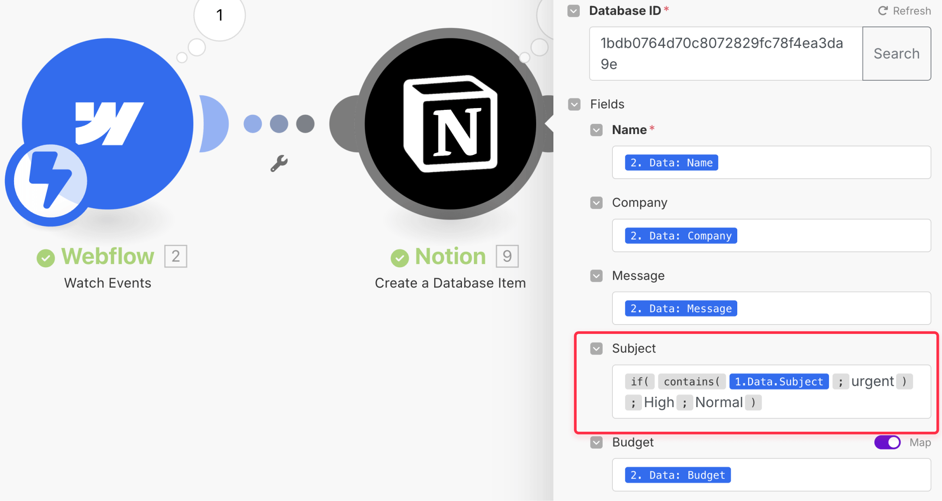Select the '2. Data: Message' pill
942x501 pixels.
click(x=681, y=309)
